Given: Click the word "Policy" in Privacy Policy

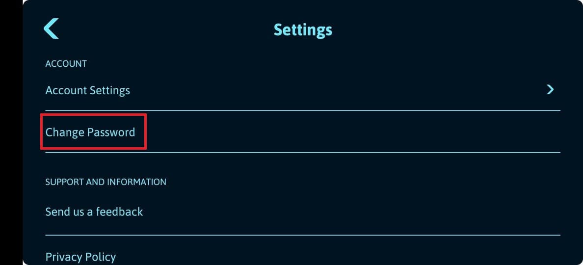Looking at the screenshot, I should point(100,257).
